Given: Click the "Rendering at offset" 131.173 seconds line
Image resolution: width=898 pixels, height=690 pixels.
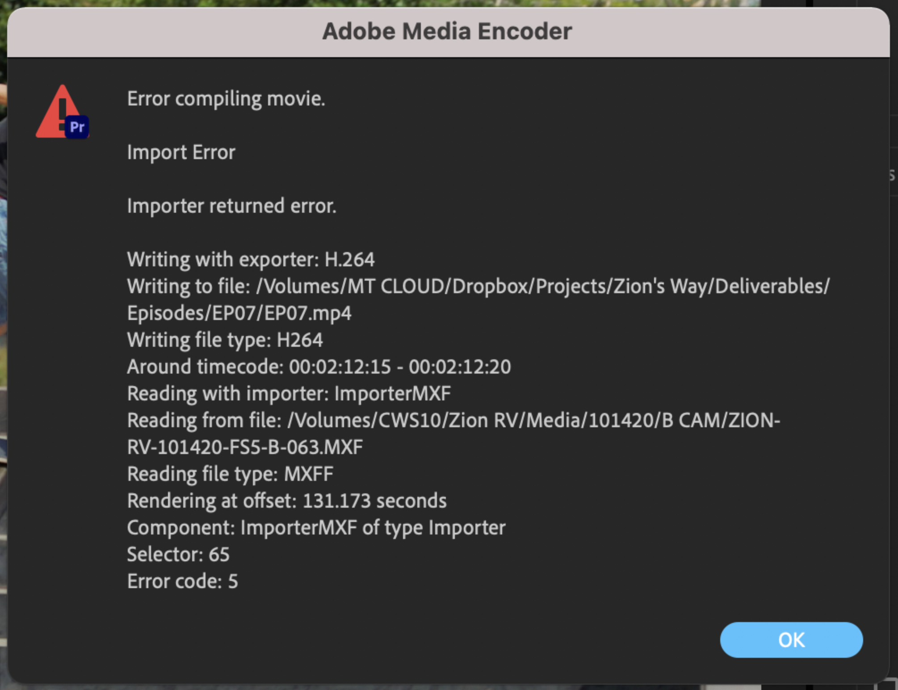Looking at the screenshot, I should [x=287, y=501].
